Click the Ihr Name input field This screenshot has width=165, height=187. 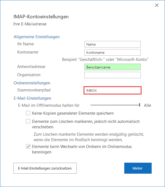coord(113,44)
